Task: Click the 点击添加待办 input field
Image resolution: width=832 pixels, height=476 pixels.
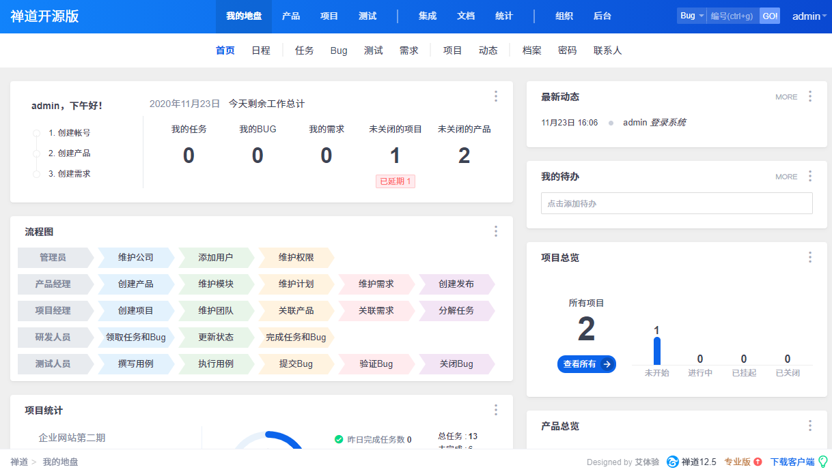Action: click(677, 203)
